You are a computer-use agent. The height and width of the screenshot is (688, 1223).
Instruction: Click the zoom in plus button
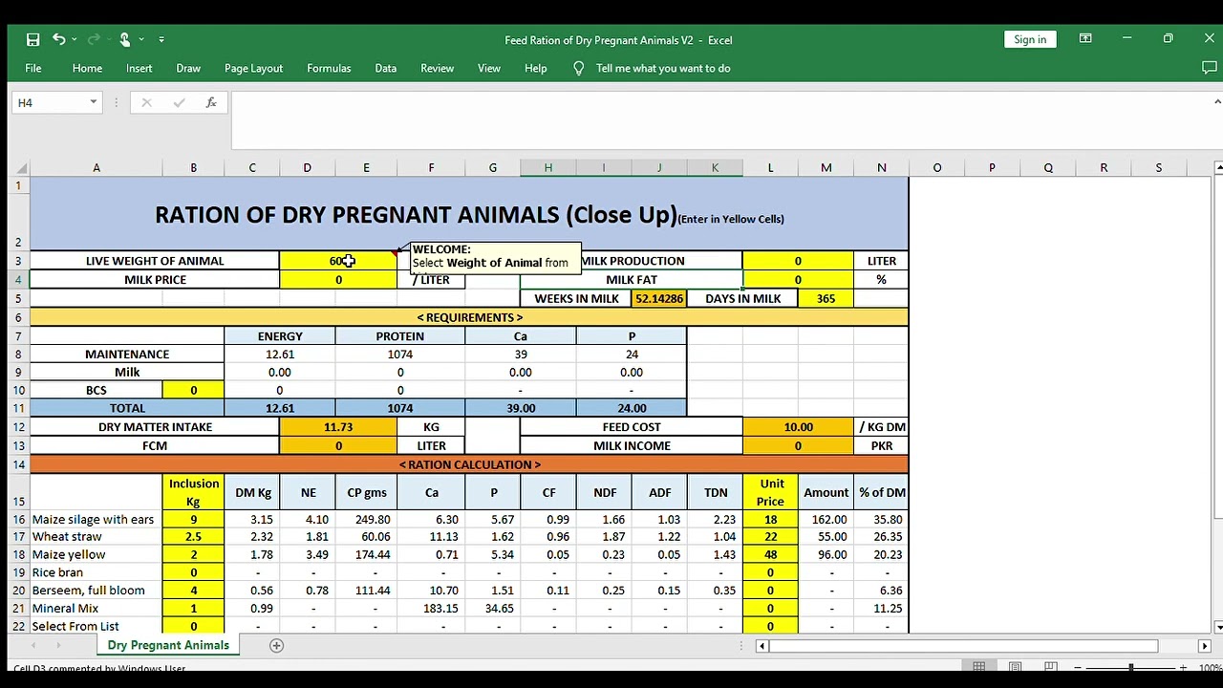(1183, 668)
